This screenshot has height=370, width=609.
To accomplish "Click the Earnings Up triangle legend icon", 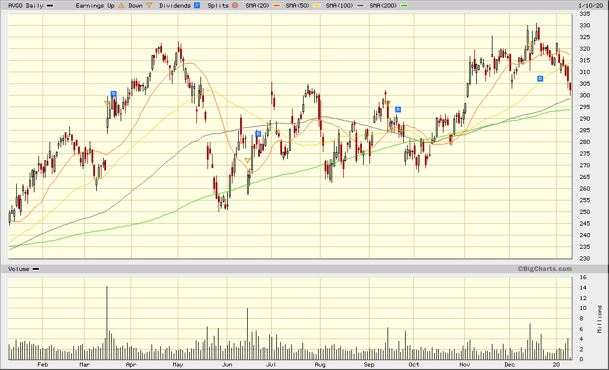I will pyautogui.click(x=121, y=5).
